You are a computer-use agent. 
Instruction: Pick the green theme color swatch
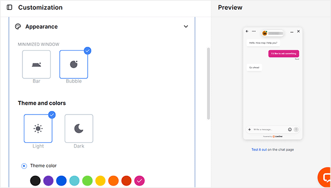(88, 181)
